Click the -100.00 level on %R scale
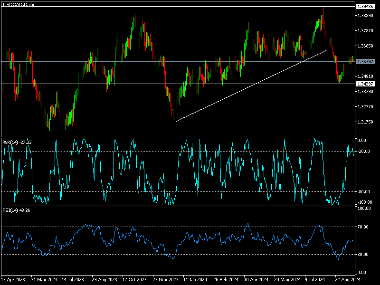The height and width of the screenshot is (285, 380). tap(365, 202)
